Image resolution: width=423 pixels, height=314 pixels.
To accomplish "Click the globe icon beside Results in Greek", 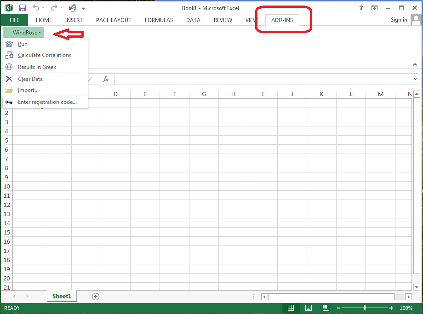I will pos(9,67).
